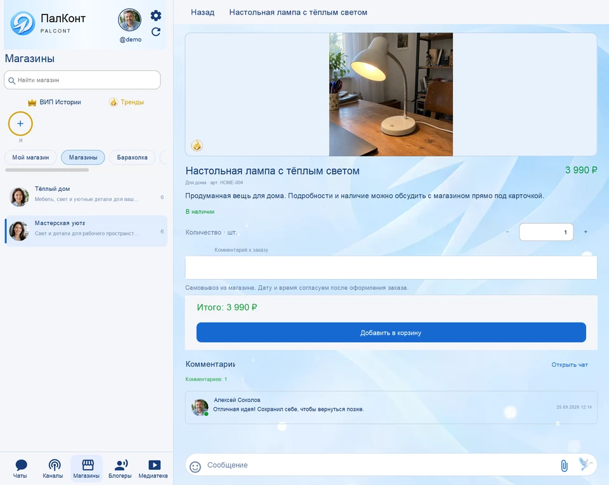Image resolution: width=609 pixels, height=485 pixels.
Task: Open settings via the gear icon
Action: pos(156,15)
